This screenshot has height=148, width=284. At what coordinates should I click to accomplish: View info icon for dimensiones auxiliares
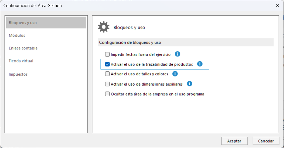coord(189,84)
